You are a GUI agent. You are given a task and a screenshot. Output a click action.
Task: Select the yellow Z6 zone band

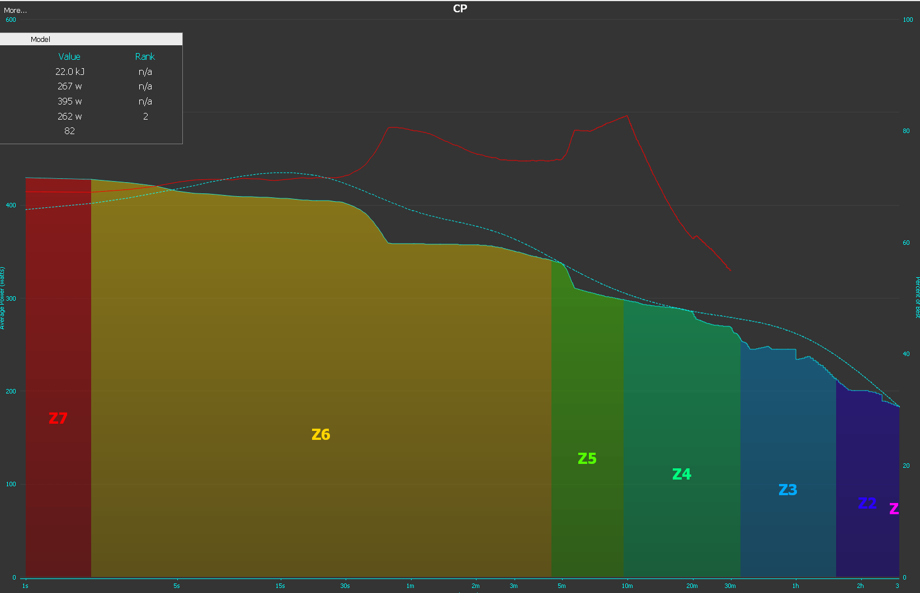pyautogui.click(x=320, y=435)
